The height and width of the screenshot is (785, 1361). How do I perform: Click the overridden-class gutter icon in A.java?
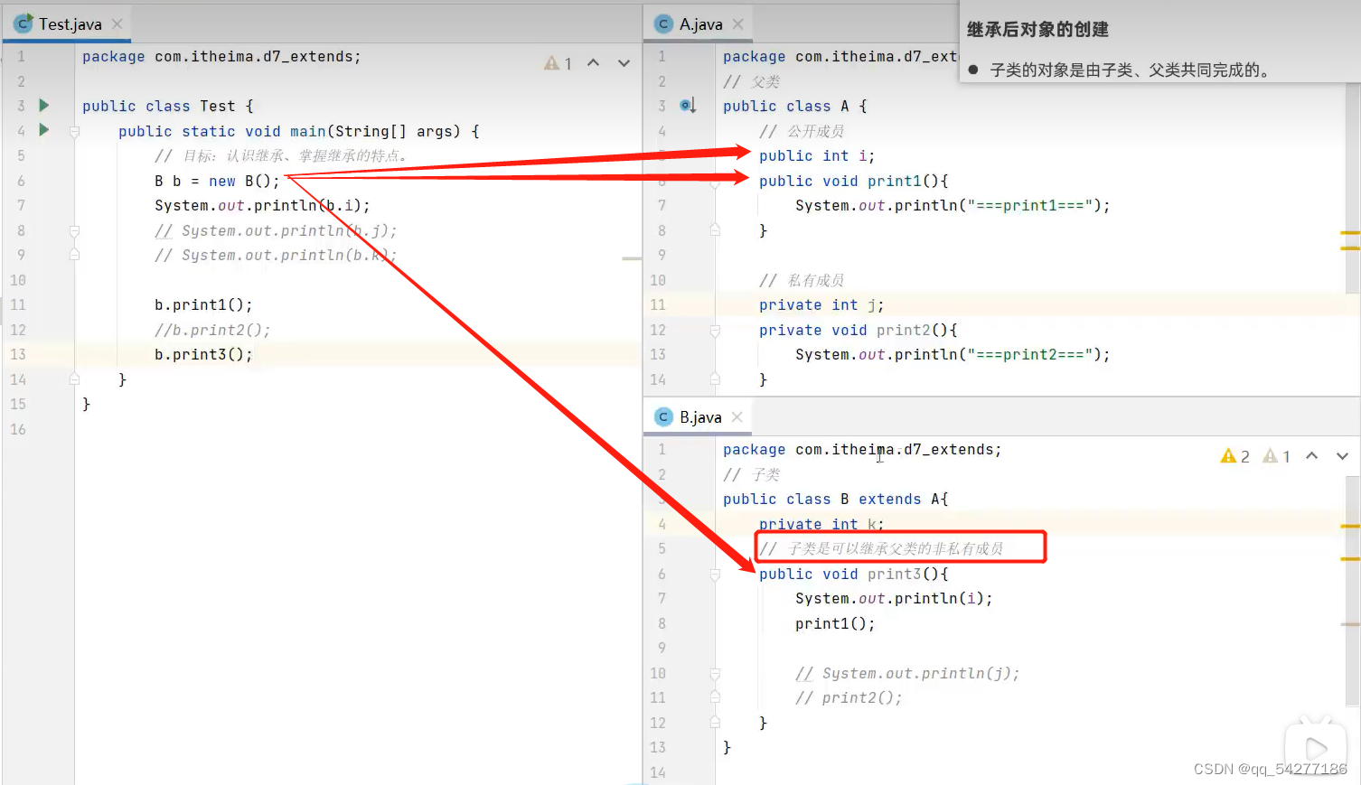[688, 106]
